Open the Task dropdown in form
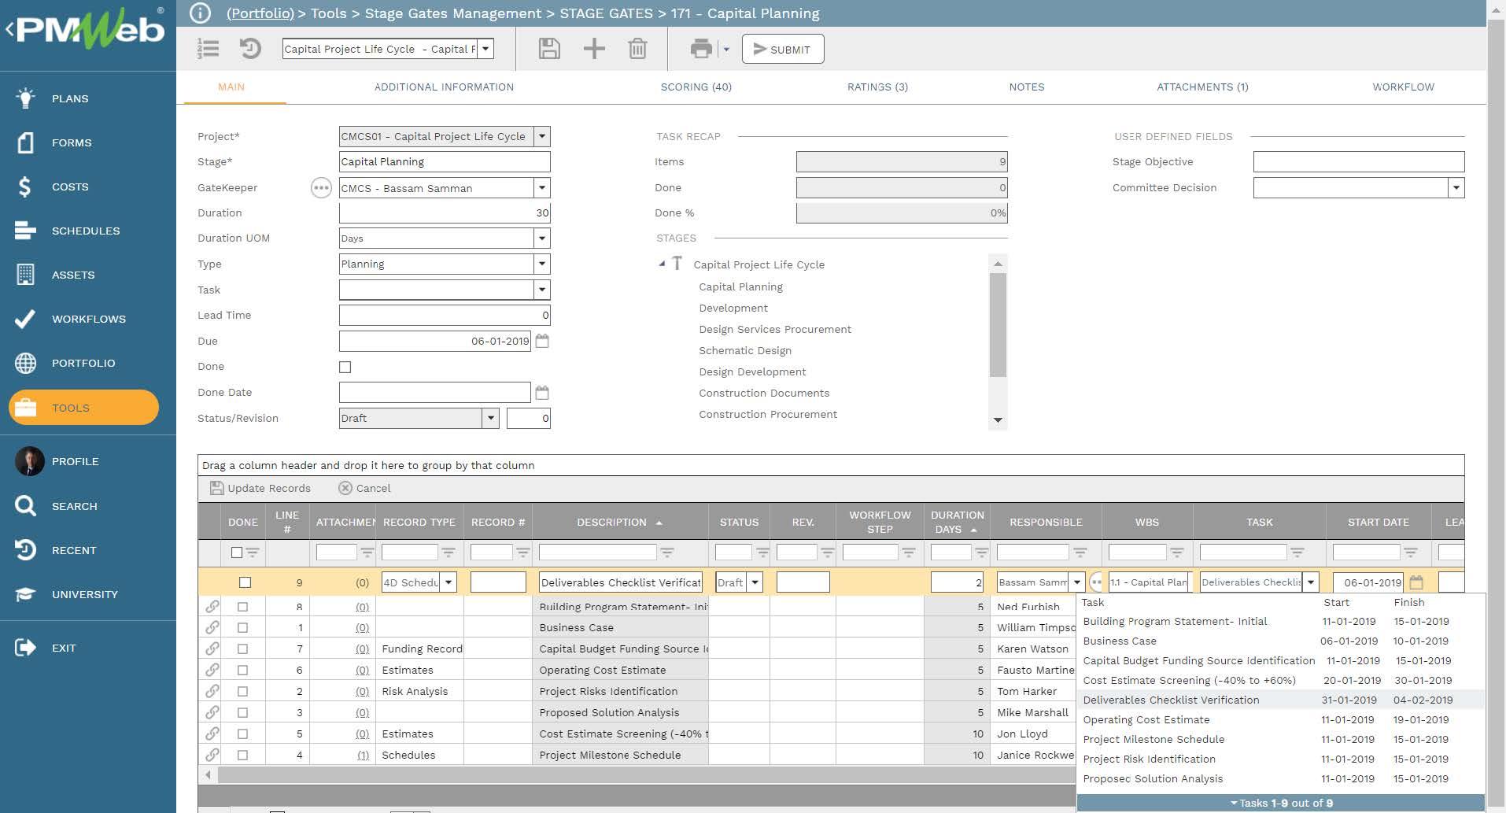This screenshot has height=813, width=1506. click(x=542, y=290)
